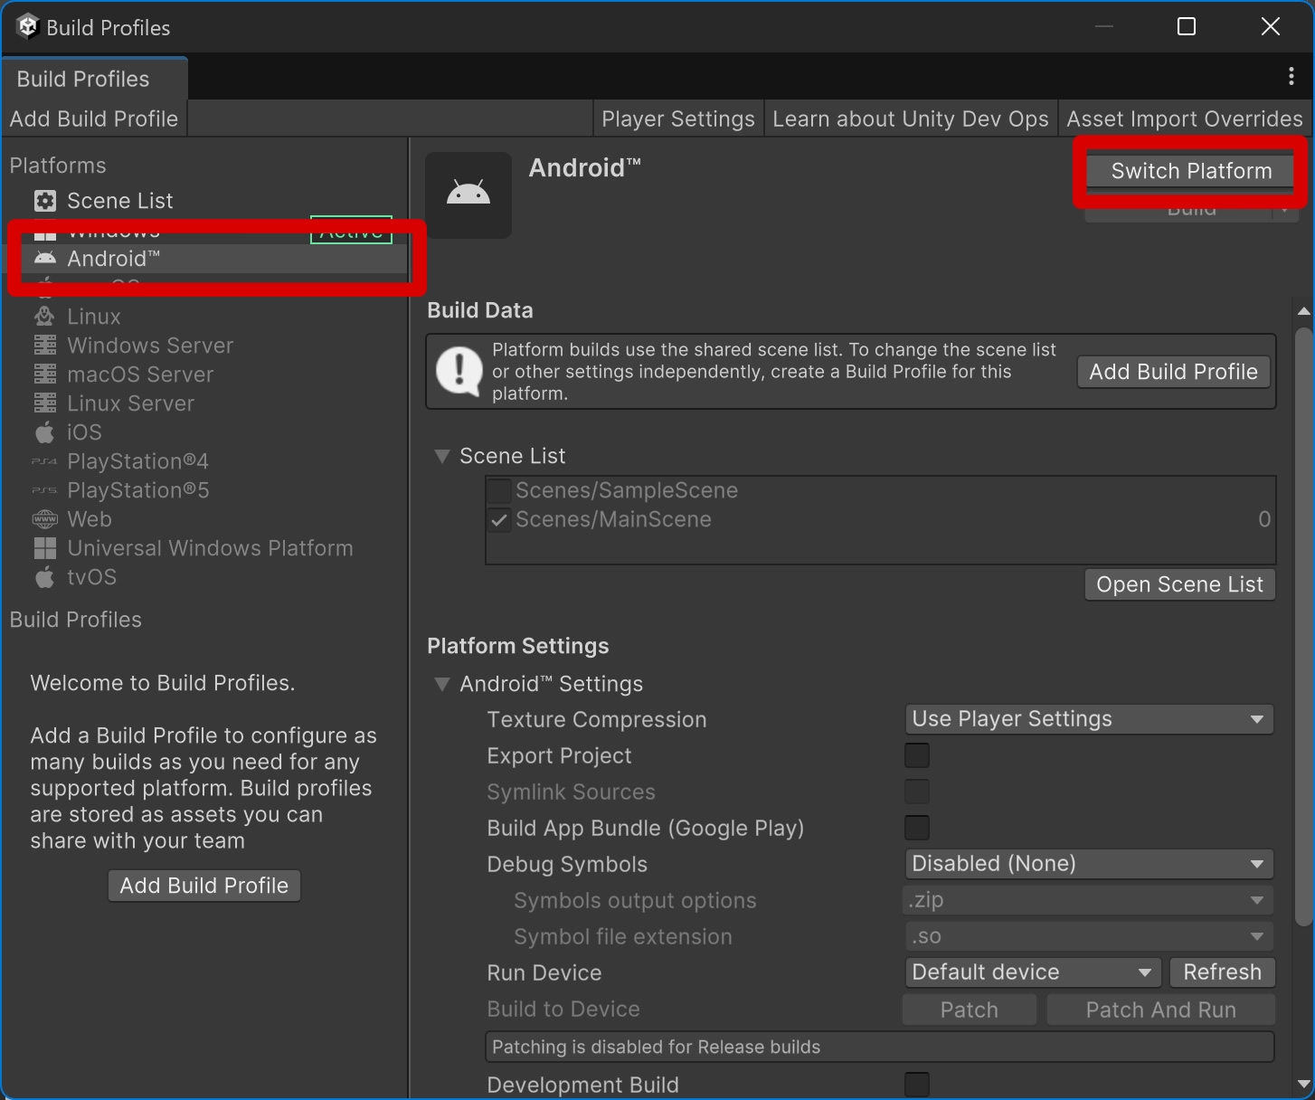1315x1100 pixels.
Task: Uncheck the Scenes/MainScene checkbox
Action: (498, 520)
